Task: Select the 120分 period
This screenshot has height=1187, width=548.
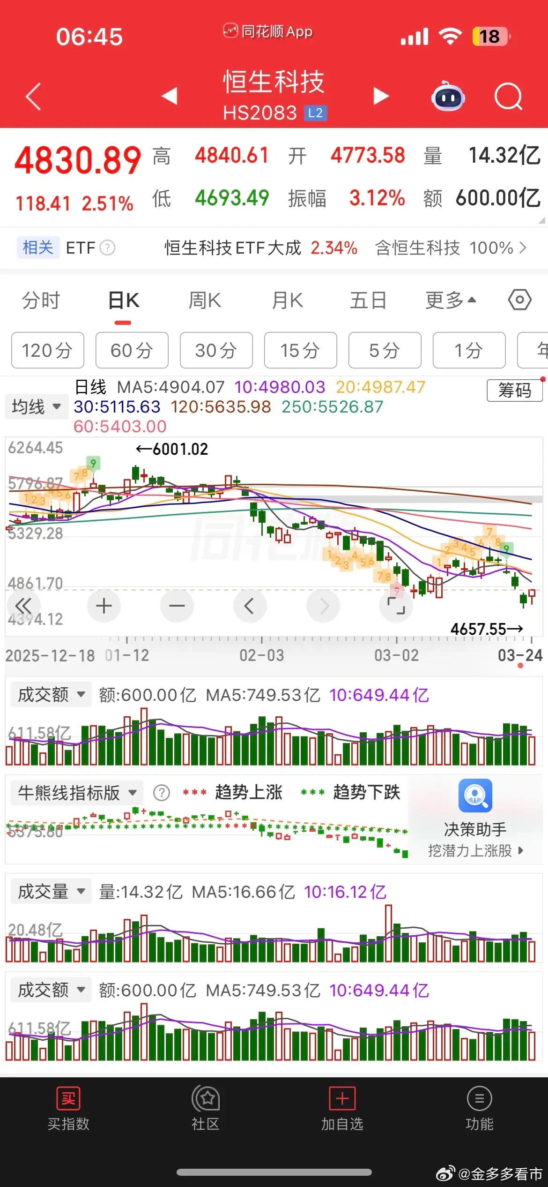Action: point(48,350)
